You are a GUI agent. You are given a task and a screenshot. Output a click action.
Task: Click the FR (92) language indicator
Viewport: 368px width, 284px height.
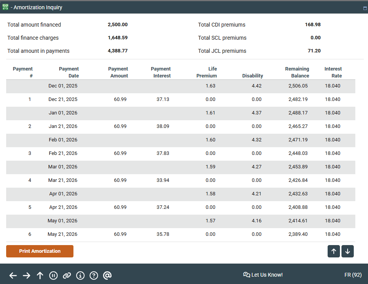point(353,275)
